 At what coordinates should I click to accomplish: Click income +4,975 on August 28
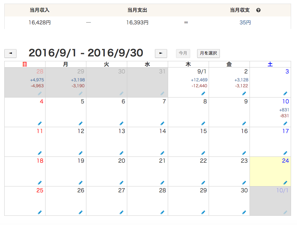pos(37,80)
